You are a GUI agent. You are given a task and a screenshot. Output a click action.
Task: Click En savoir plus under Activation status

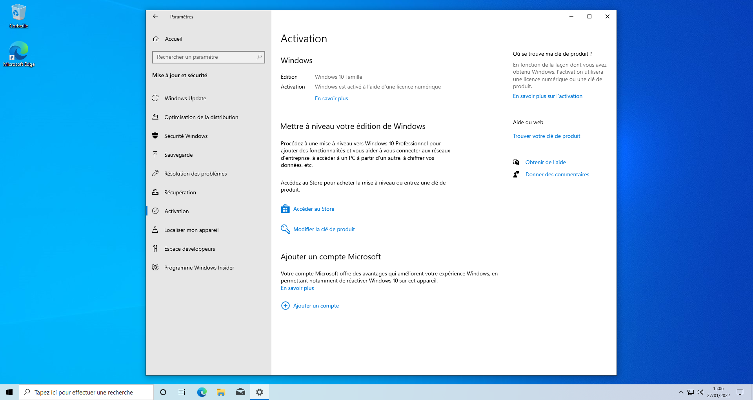tap(331, 99)
